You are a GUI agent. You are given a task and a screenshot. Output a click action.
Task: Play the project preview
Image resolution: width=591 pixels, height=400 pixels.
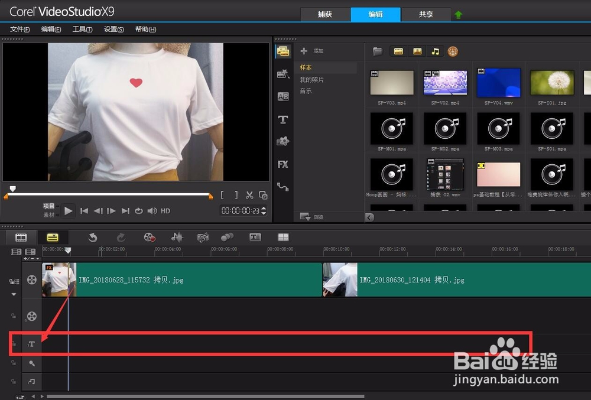[68, 211]
